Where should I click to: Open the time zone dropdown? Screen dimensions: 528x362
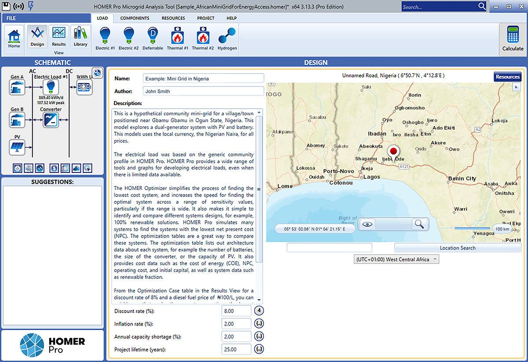396,260
